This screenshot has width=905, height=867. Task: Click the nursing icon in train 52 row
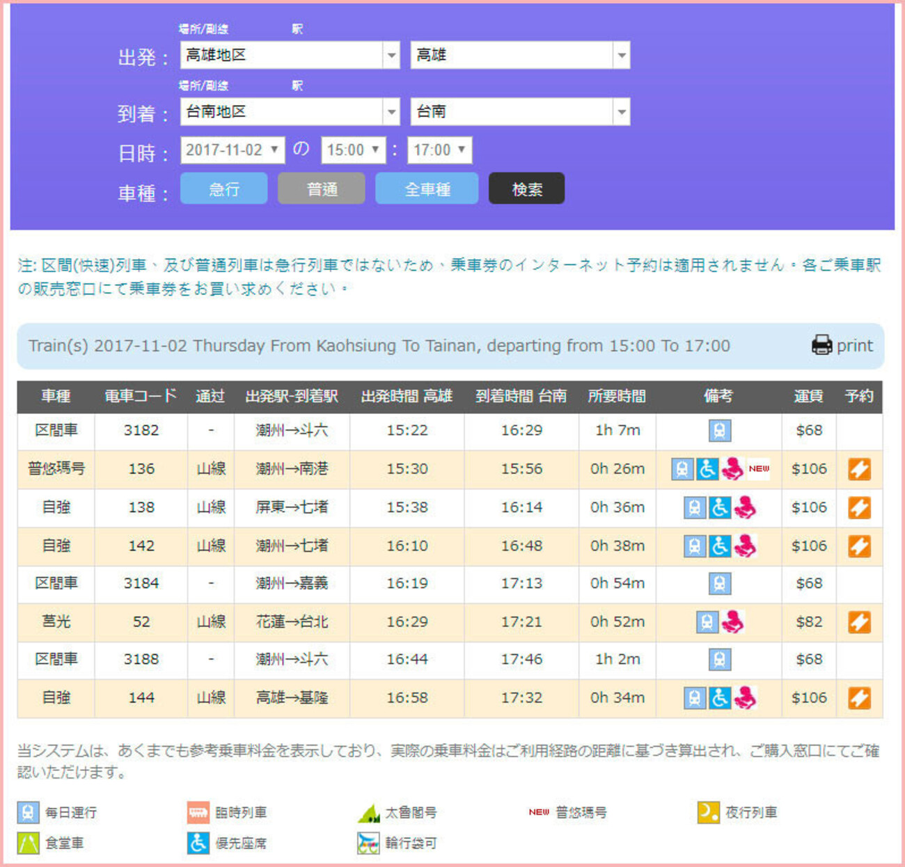point(732,622)
